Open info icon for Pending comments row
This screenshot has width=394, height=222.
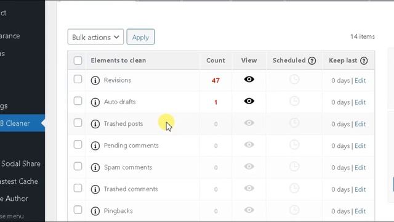point(95,146)
